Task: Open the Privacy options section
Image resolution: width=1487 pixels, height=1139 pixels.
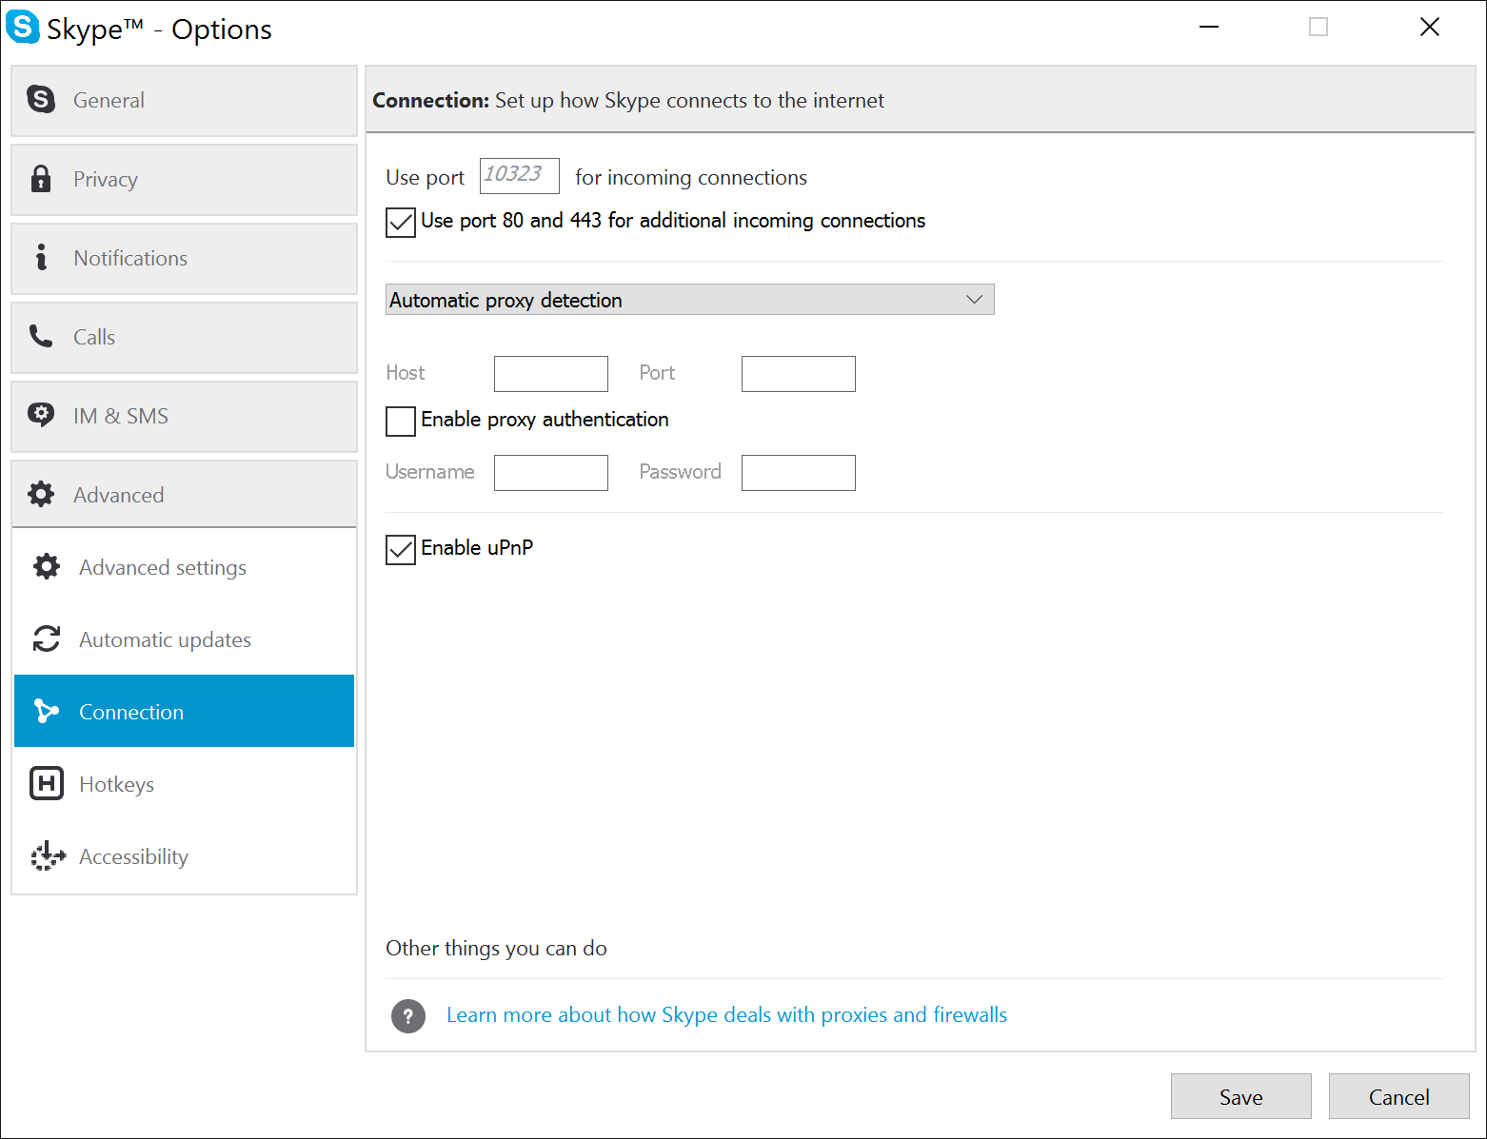Action: 184,179
